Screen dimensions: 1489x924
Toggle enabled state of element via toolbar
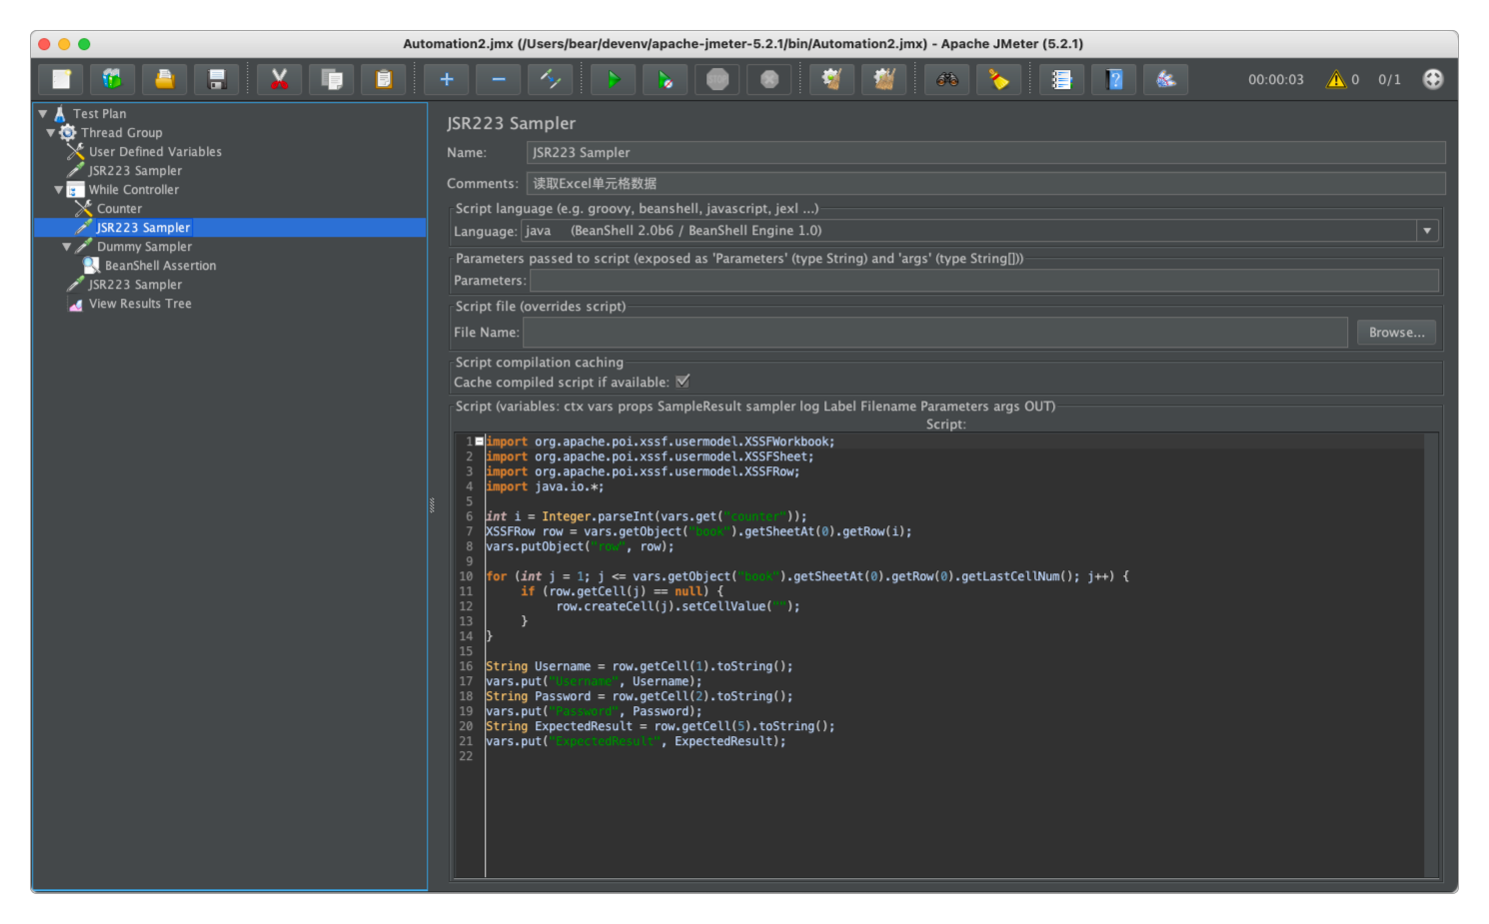pos(551,79)
